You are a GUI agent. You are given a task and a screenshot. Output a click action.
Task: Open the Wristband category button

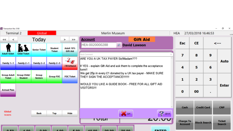click(x=70, y=63)
